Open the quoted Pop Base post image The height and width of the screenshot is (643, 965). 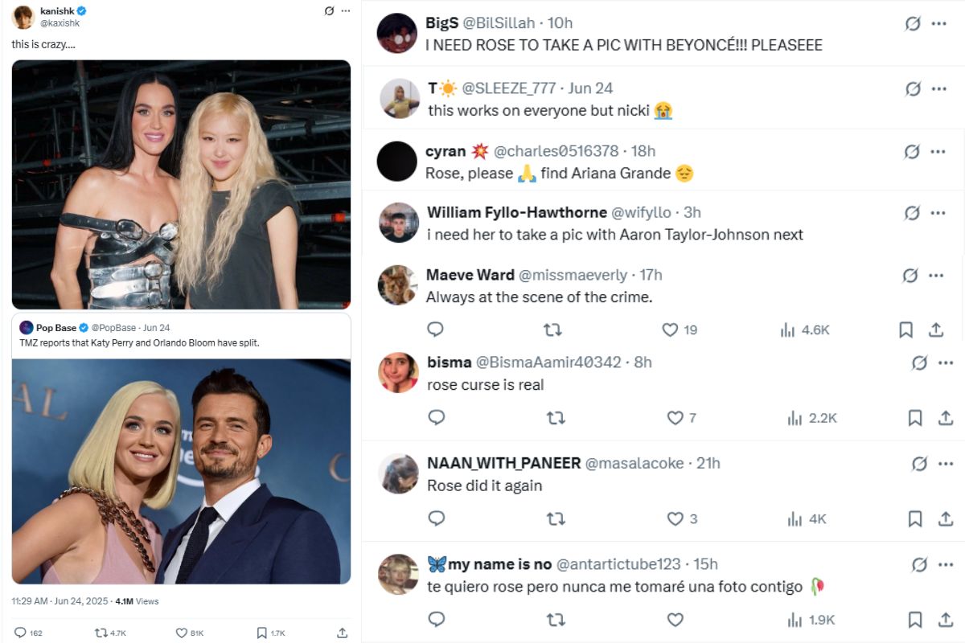(181, 470)
